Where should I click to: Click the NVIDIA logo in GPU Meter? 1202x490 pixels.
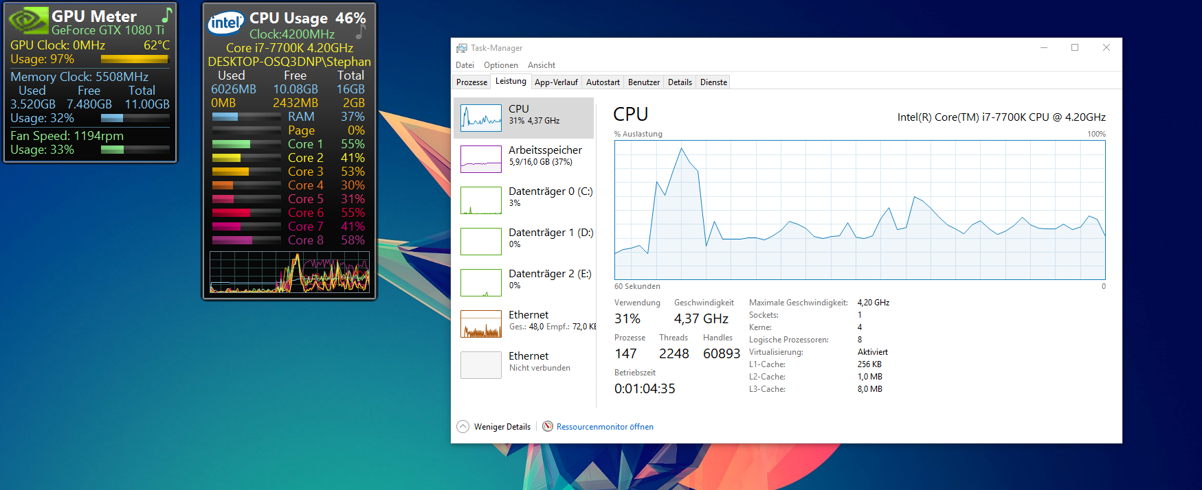coord(28,21)
